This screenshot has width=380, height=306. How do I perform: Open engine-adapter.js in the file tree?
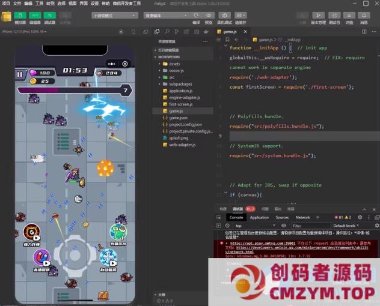pos(184,97)
